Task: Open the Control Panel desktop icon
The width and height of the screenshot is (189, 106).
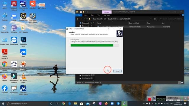Action: click(5, 41)
